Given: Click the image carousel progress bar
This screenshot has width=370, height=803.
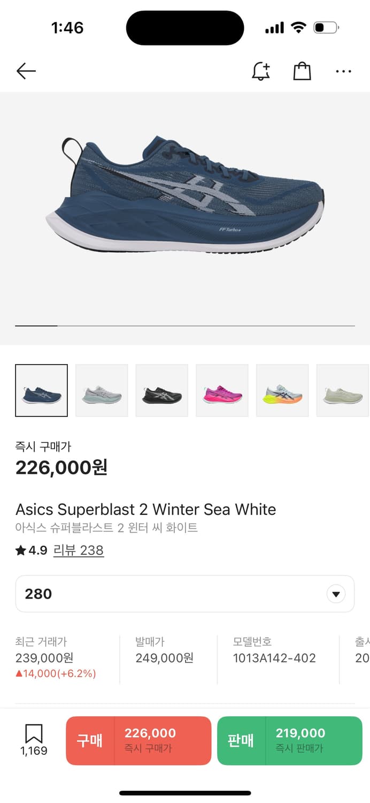Looking at the screenshot, I should click(184, 325).
